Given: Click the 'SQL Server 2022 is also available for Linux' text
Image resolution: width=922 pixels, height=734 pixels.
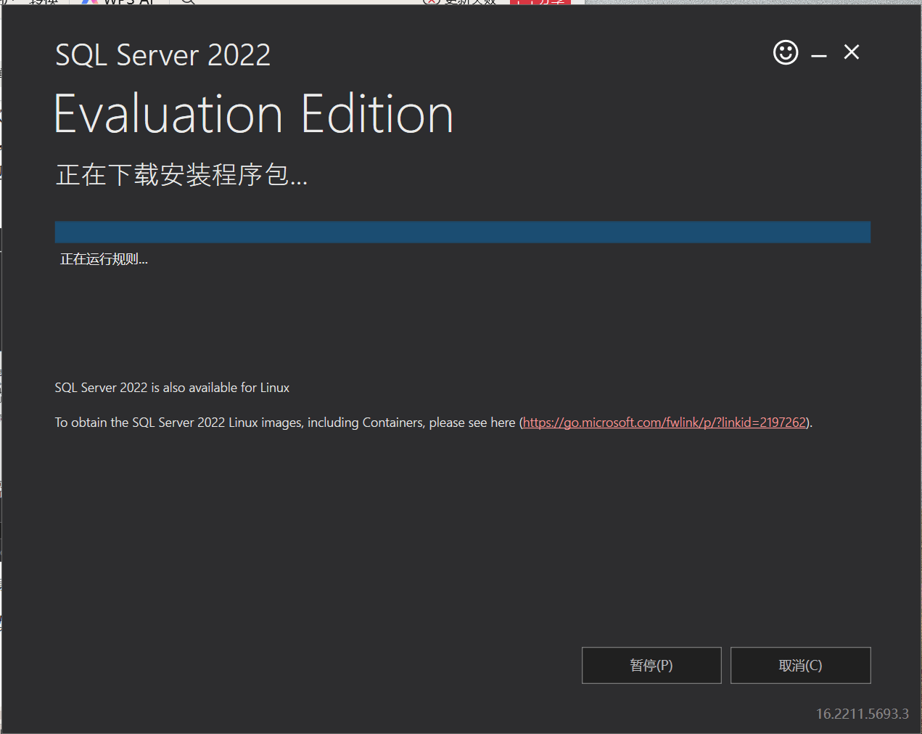Looking at the screenshot, I should pos(172,388).
